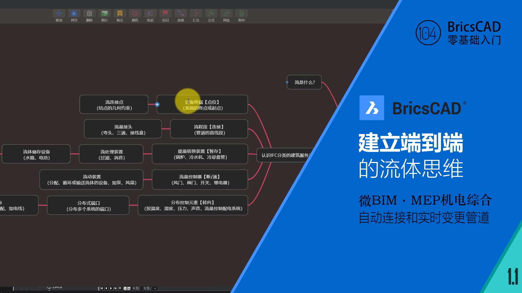Add new layout with plus tab button
Viewport: 522px width, 293px height.
(155, 288)
